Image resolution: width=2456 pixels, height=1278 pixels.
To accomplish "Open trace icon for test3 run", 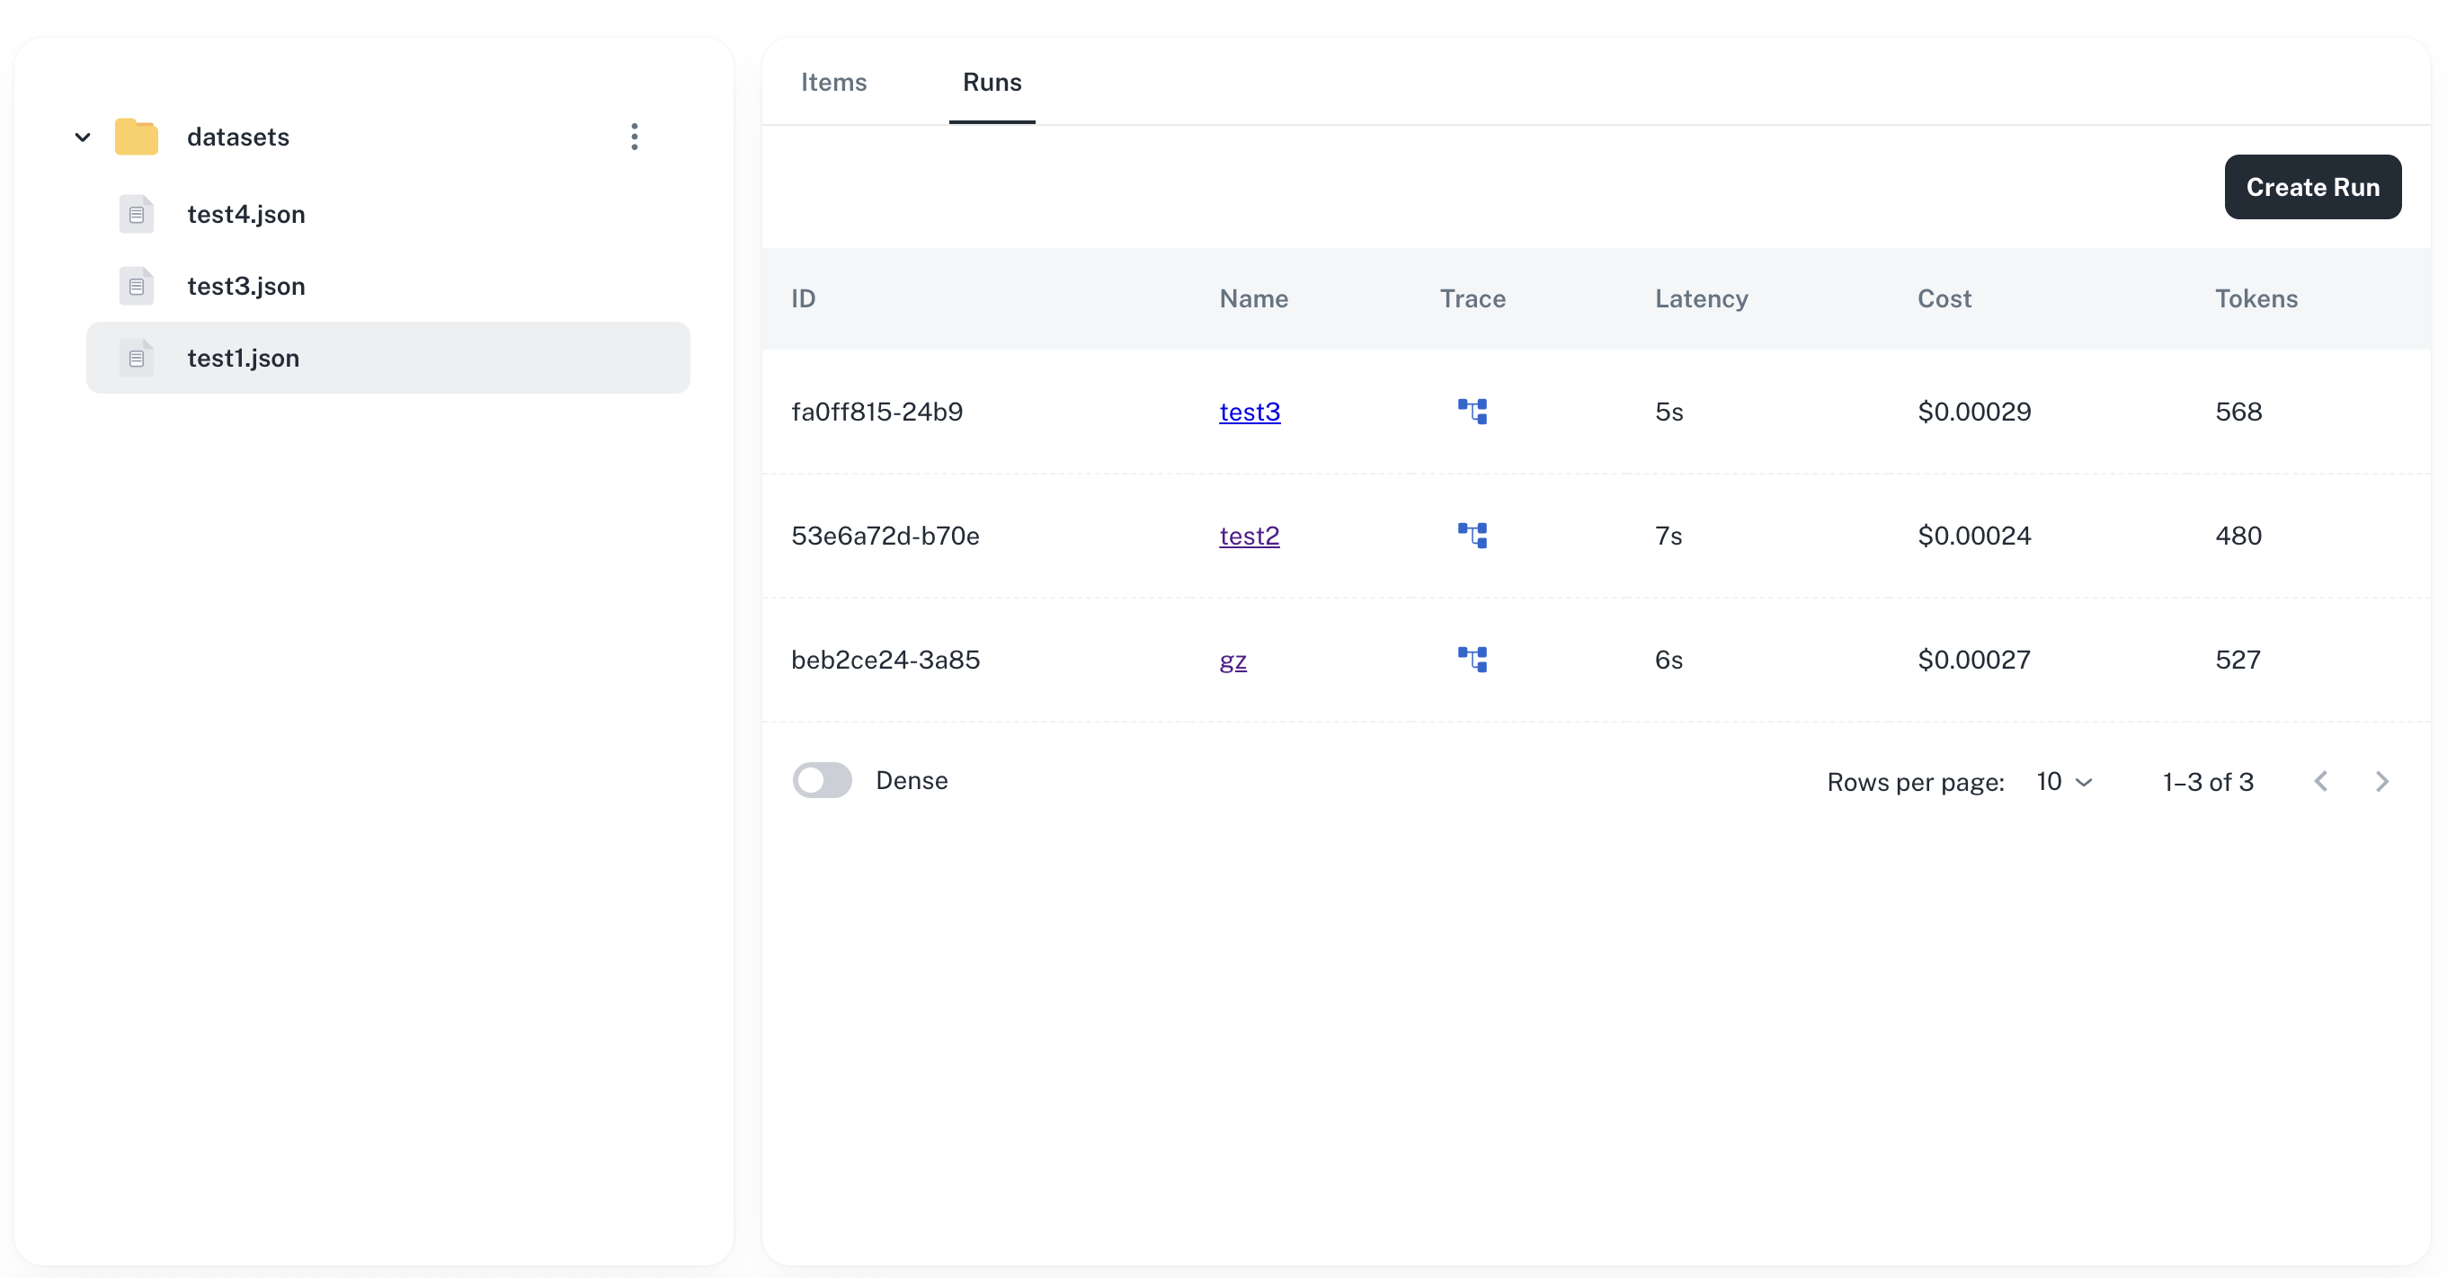I will tap(1473, 411).
